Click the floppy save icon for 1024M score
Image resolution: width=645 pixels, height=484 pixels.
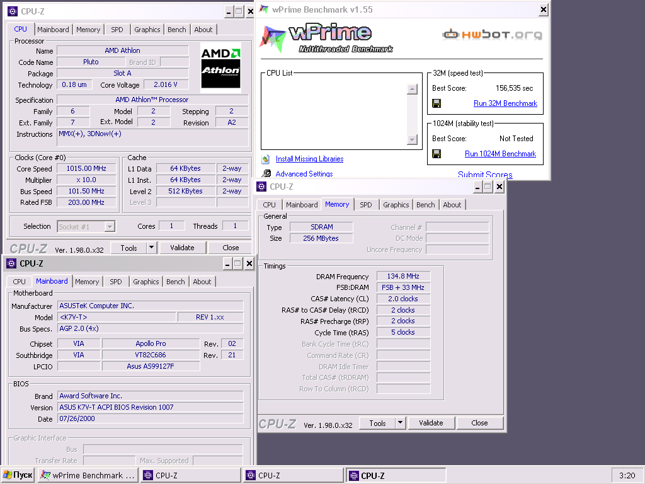(437, 154)
